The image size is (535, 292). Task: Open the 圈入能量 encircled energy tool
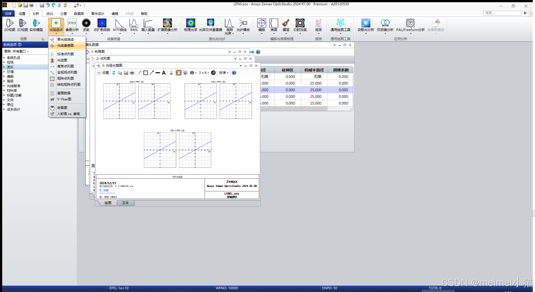(x=148, y=25)
